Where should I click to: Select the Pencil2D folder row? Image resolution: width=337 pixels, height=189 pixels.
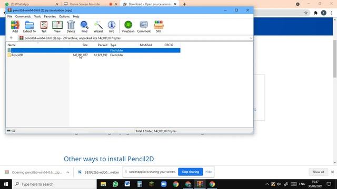coord(94,55)
